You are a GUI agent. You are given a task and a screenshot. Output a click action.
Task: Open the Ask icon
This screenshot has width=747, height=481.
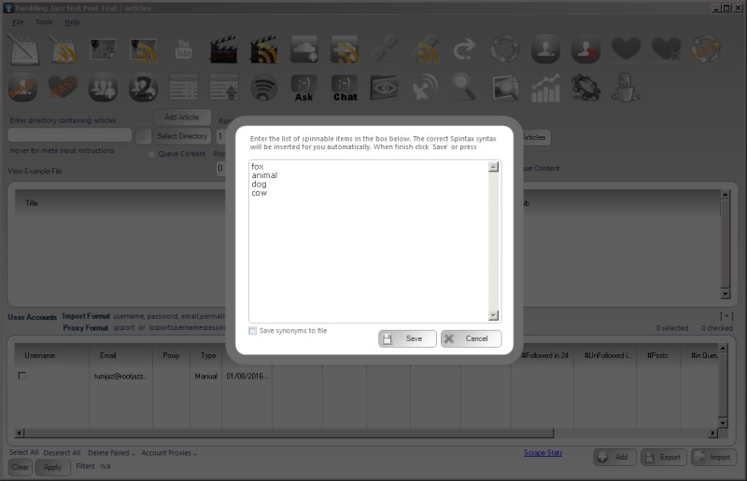tap(304, 88)
